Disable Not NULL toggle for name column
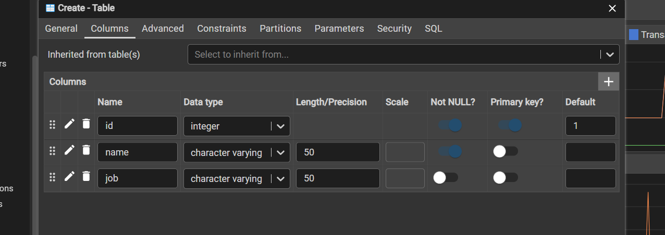This screenshot has width=665, height=235. (450, 151)
